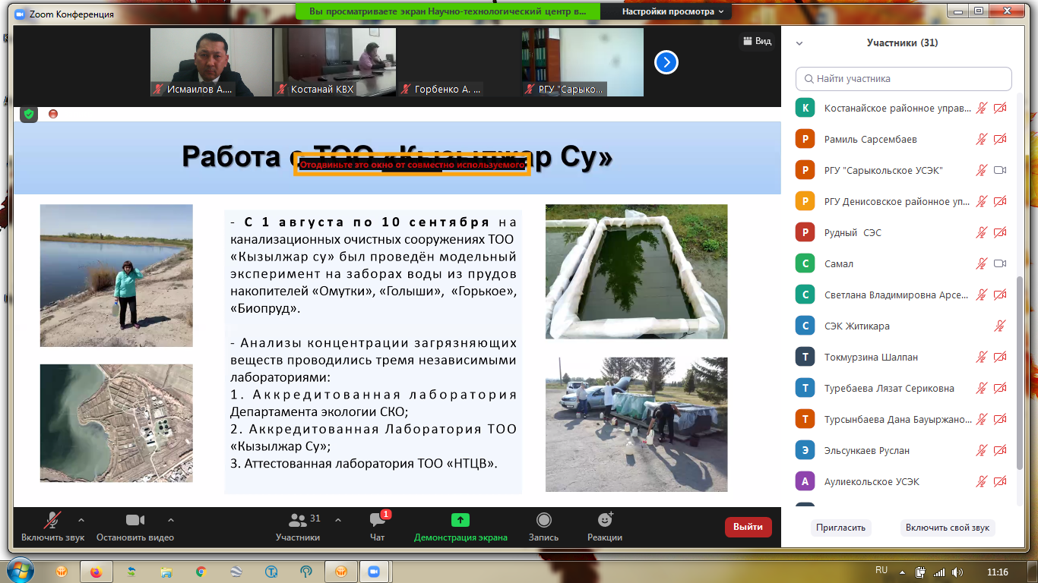This screenshot has height=583, width=1038.
Task: Click muted mic icon for РГУ Денисовское районное
Action: click(x=982, y=201)
